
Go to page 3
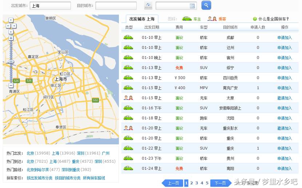[196, 183]
